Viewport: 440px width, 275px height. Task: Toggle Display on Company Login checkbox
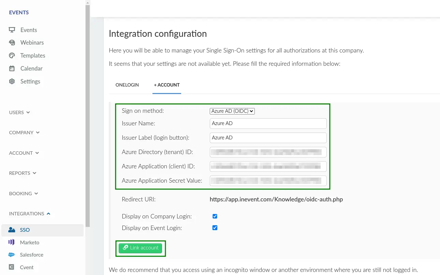pos(215,216)
